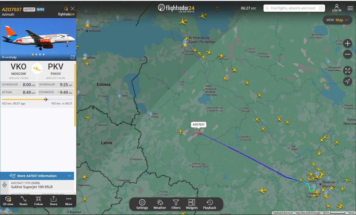Start flight Playback
Screen dimensions: 356x215
pyautogui.click(x=209, y=204)
